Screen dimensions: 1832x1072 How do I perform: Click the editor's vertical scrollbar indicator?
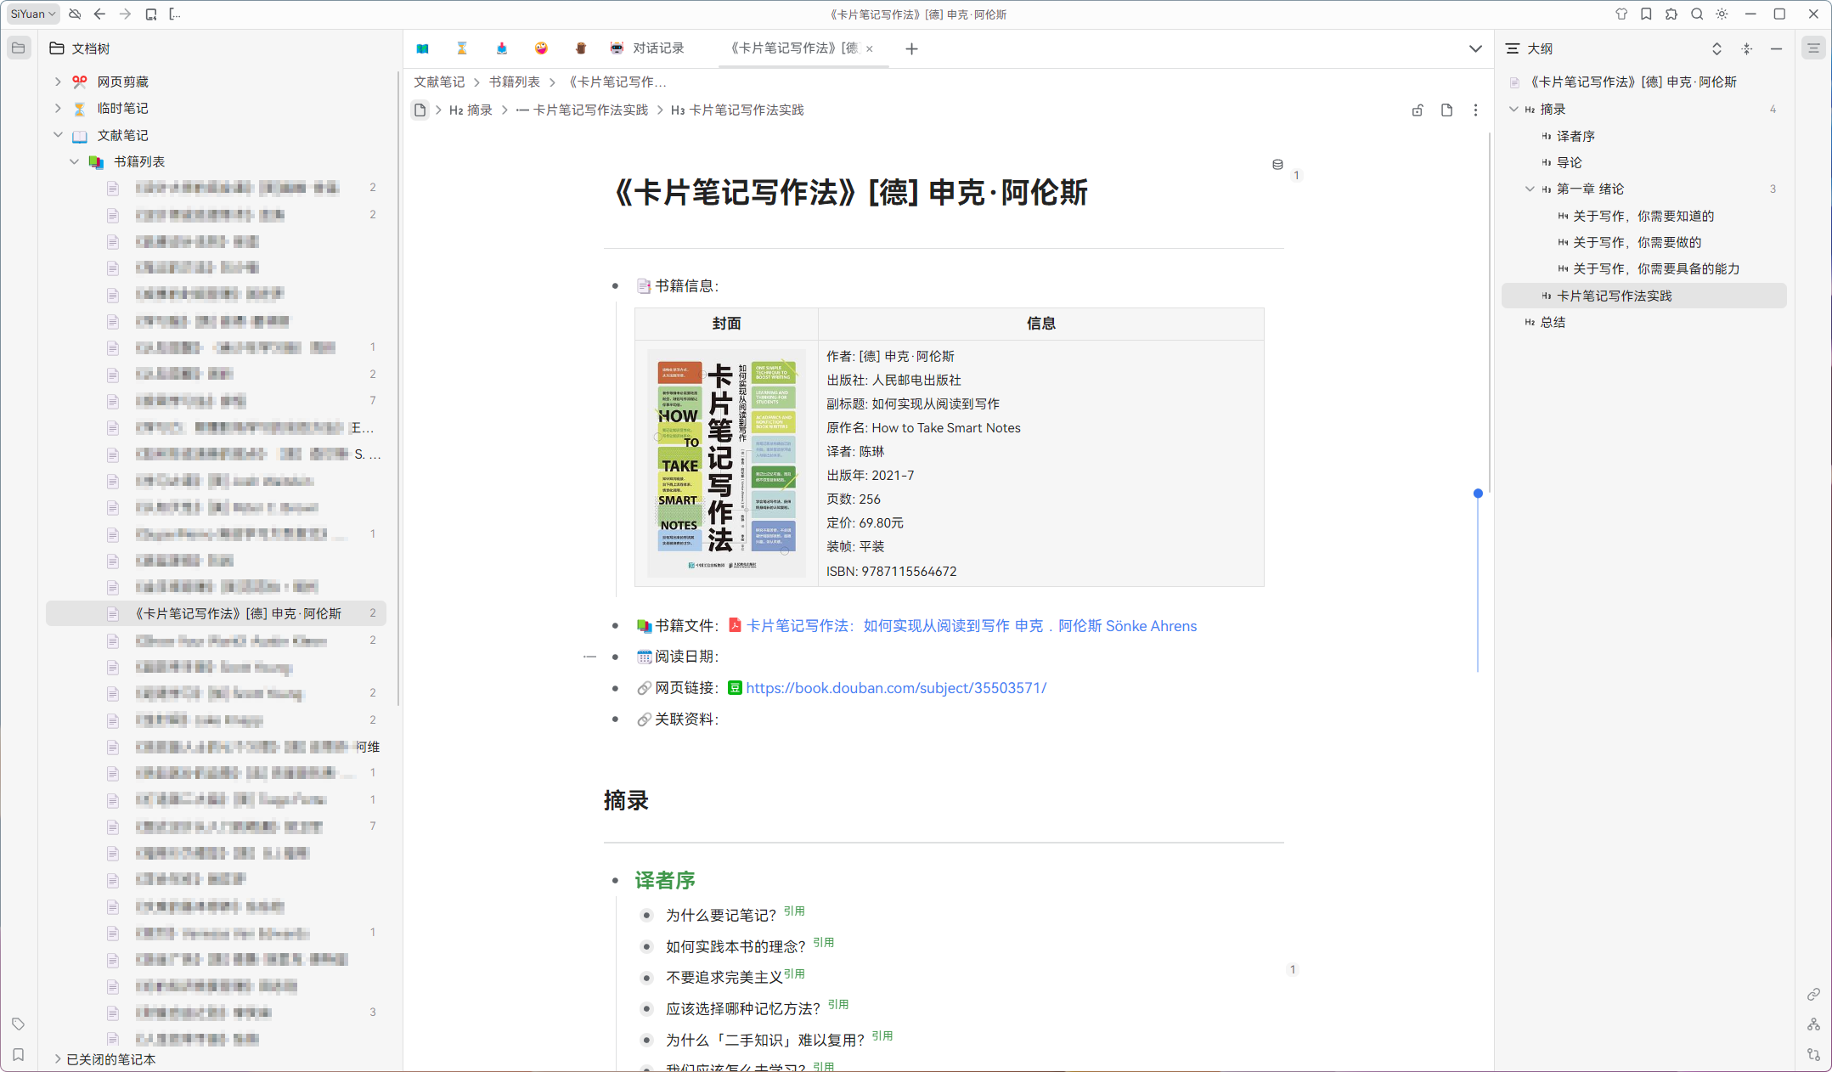pyautogui.click(x=1479, y=493)
